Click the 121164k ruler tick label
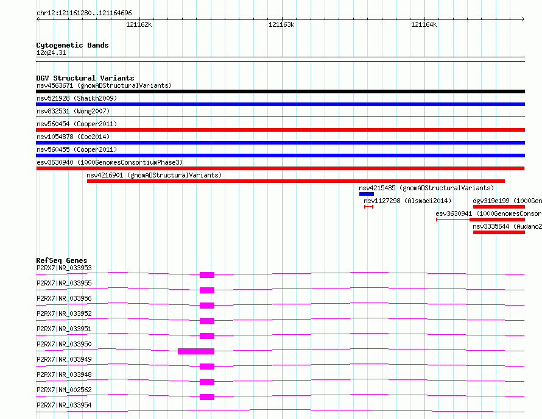 pos(423,24)
